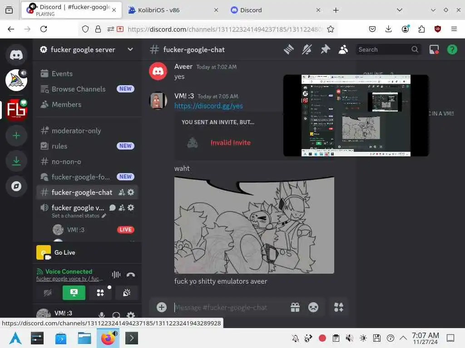Expand the system tray hidden icons arrow
The height and width of the screenshot is (348, 465).
403,338
